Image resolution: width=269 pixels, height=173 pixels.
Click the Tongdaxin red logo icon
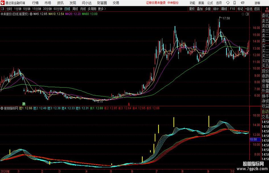(x=2, y=3)
